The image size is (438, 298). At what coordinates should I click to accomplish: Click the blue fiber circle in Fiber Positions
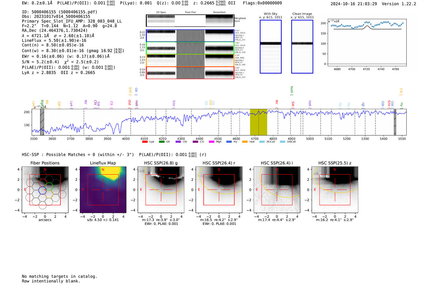(42, 190)
